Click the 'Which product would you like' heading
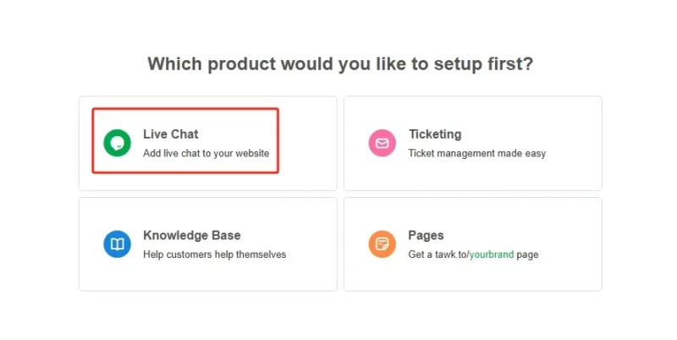Image resolution: width=677 pixels, height=340 pixels. (x=340, y=64)
